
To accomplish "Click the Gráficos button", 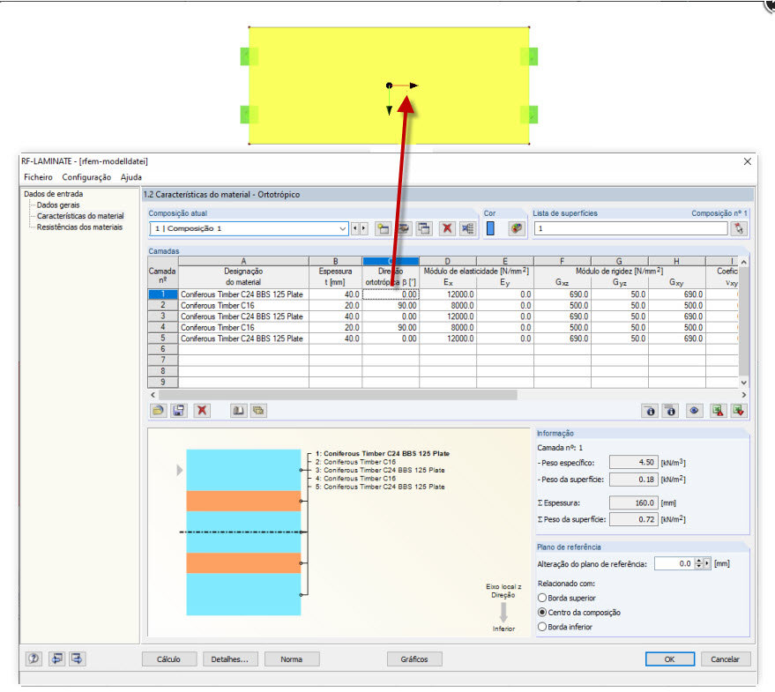I will pos(414,659).
